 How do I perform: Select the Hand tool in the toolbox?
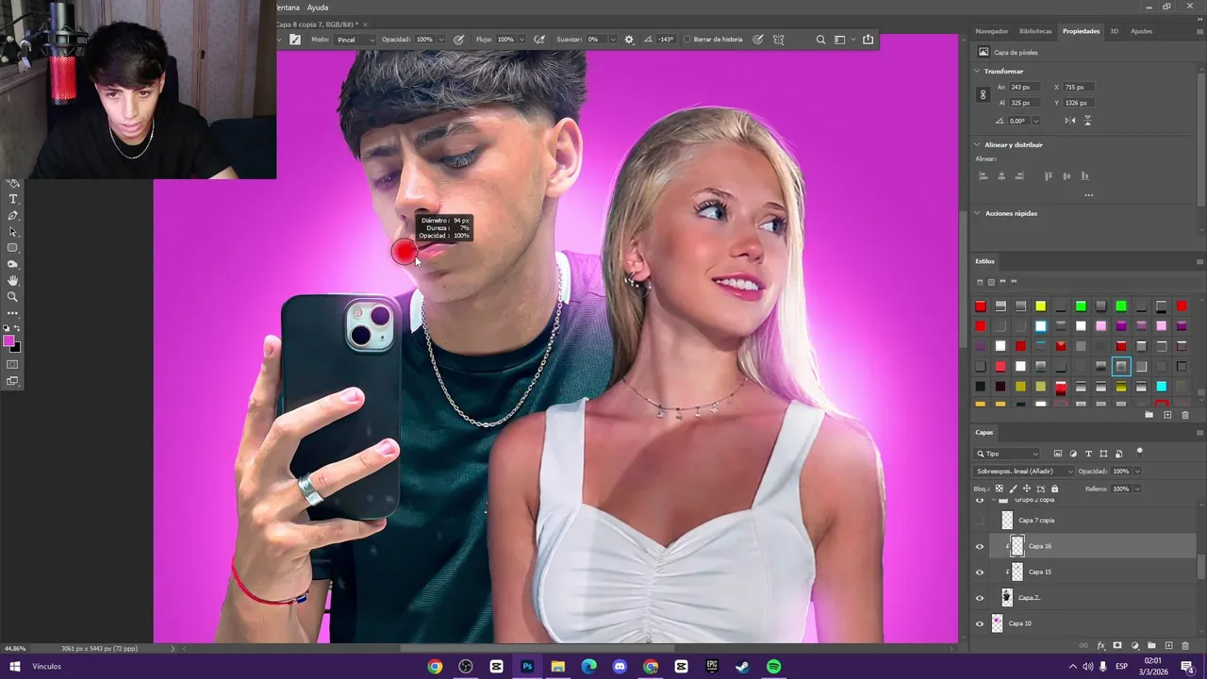pyautogui.click(x=13, y=281)
